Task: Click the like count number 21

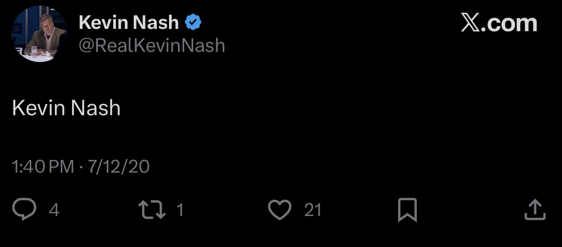Action: (x=313, y=210)
